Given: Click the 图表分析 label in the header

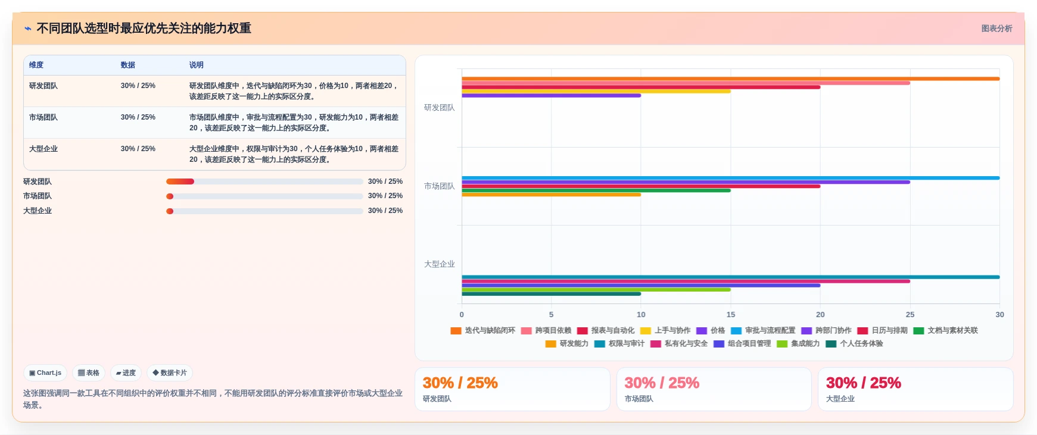Looking at the screenshot, I should (996, 29).
